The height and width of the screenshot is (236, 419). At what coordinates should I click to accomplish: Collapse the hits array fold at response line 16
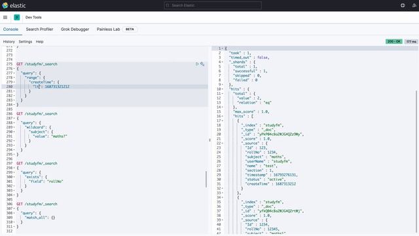click(223, 116)
